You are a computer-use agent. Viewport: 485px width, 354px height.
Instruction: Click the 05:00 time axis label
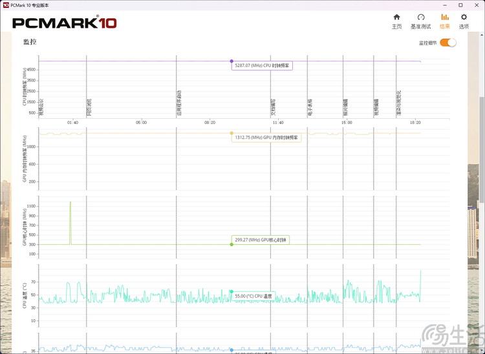(x=142, y=123)
